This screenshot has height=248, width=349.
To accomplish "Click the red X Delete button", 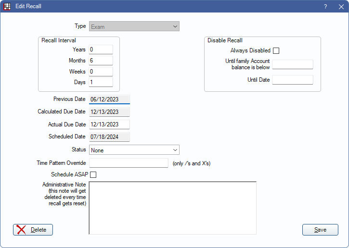I will click(33, 230).
